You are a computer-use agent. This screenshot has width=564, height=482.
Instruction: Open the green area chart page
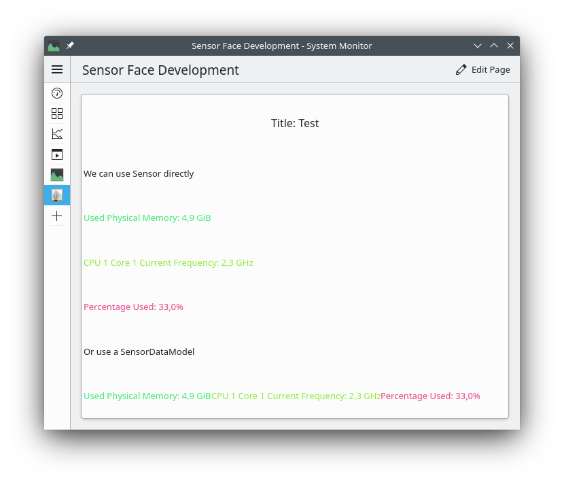point(57,175)
